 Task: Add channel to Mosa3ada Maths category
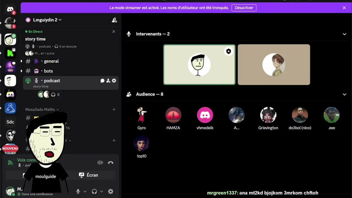(x=114, y=109)
